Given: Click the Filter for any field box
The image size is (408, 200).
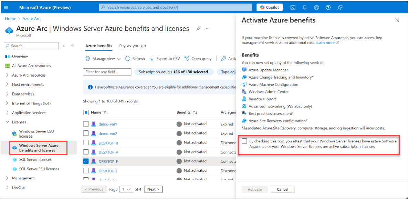Looking at the screenshot, I should (x=107, y=72).
